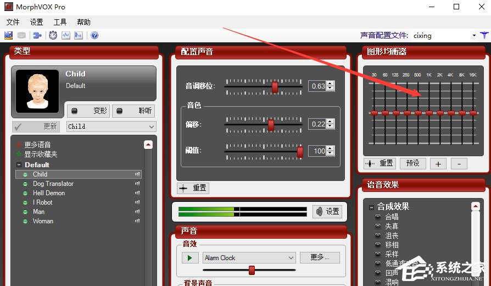Open the stopwatch timer tool
Screen dimensions: 491x286
53,35
